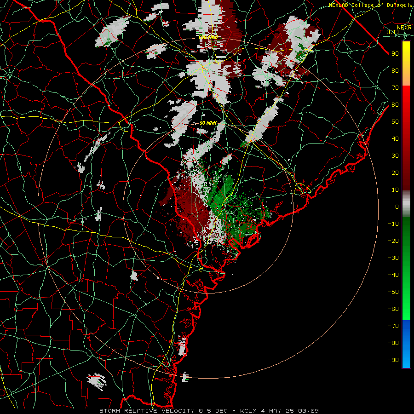
Task: Click the blue bottom segment of velocity color bar
Action: coord(406,344)
